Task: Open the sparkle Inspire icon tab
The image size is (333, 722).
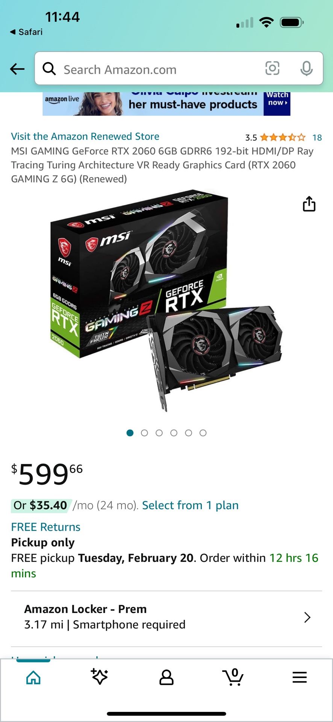Action: [x=100, y=676]
